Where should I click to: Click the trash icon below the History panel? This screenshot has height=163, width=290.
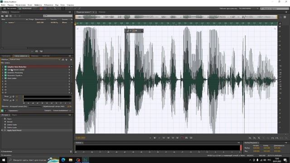(71, 152)
